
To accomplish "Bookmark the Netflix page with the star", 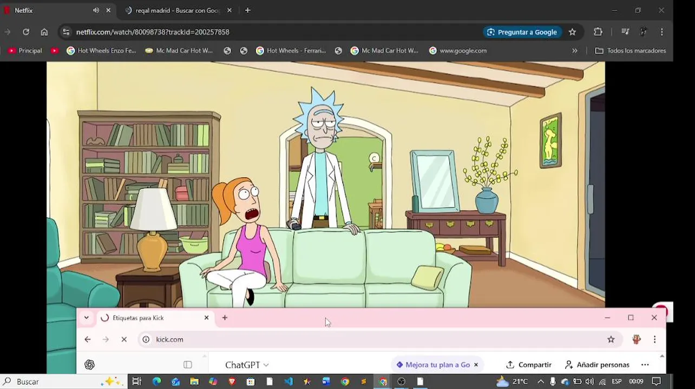I will (572, 32).
